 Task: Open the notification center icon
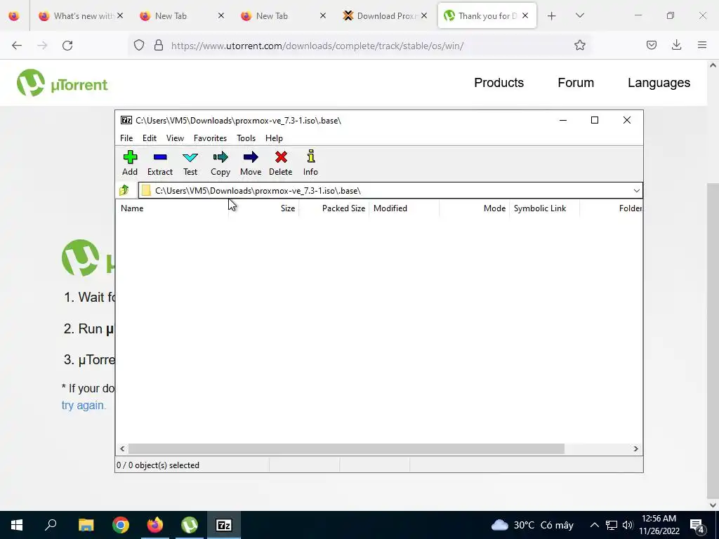pyautogui.click(x=697, y=525)
